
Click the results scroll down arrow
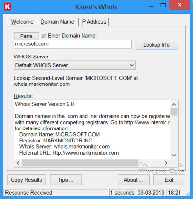(174, 155)
